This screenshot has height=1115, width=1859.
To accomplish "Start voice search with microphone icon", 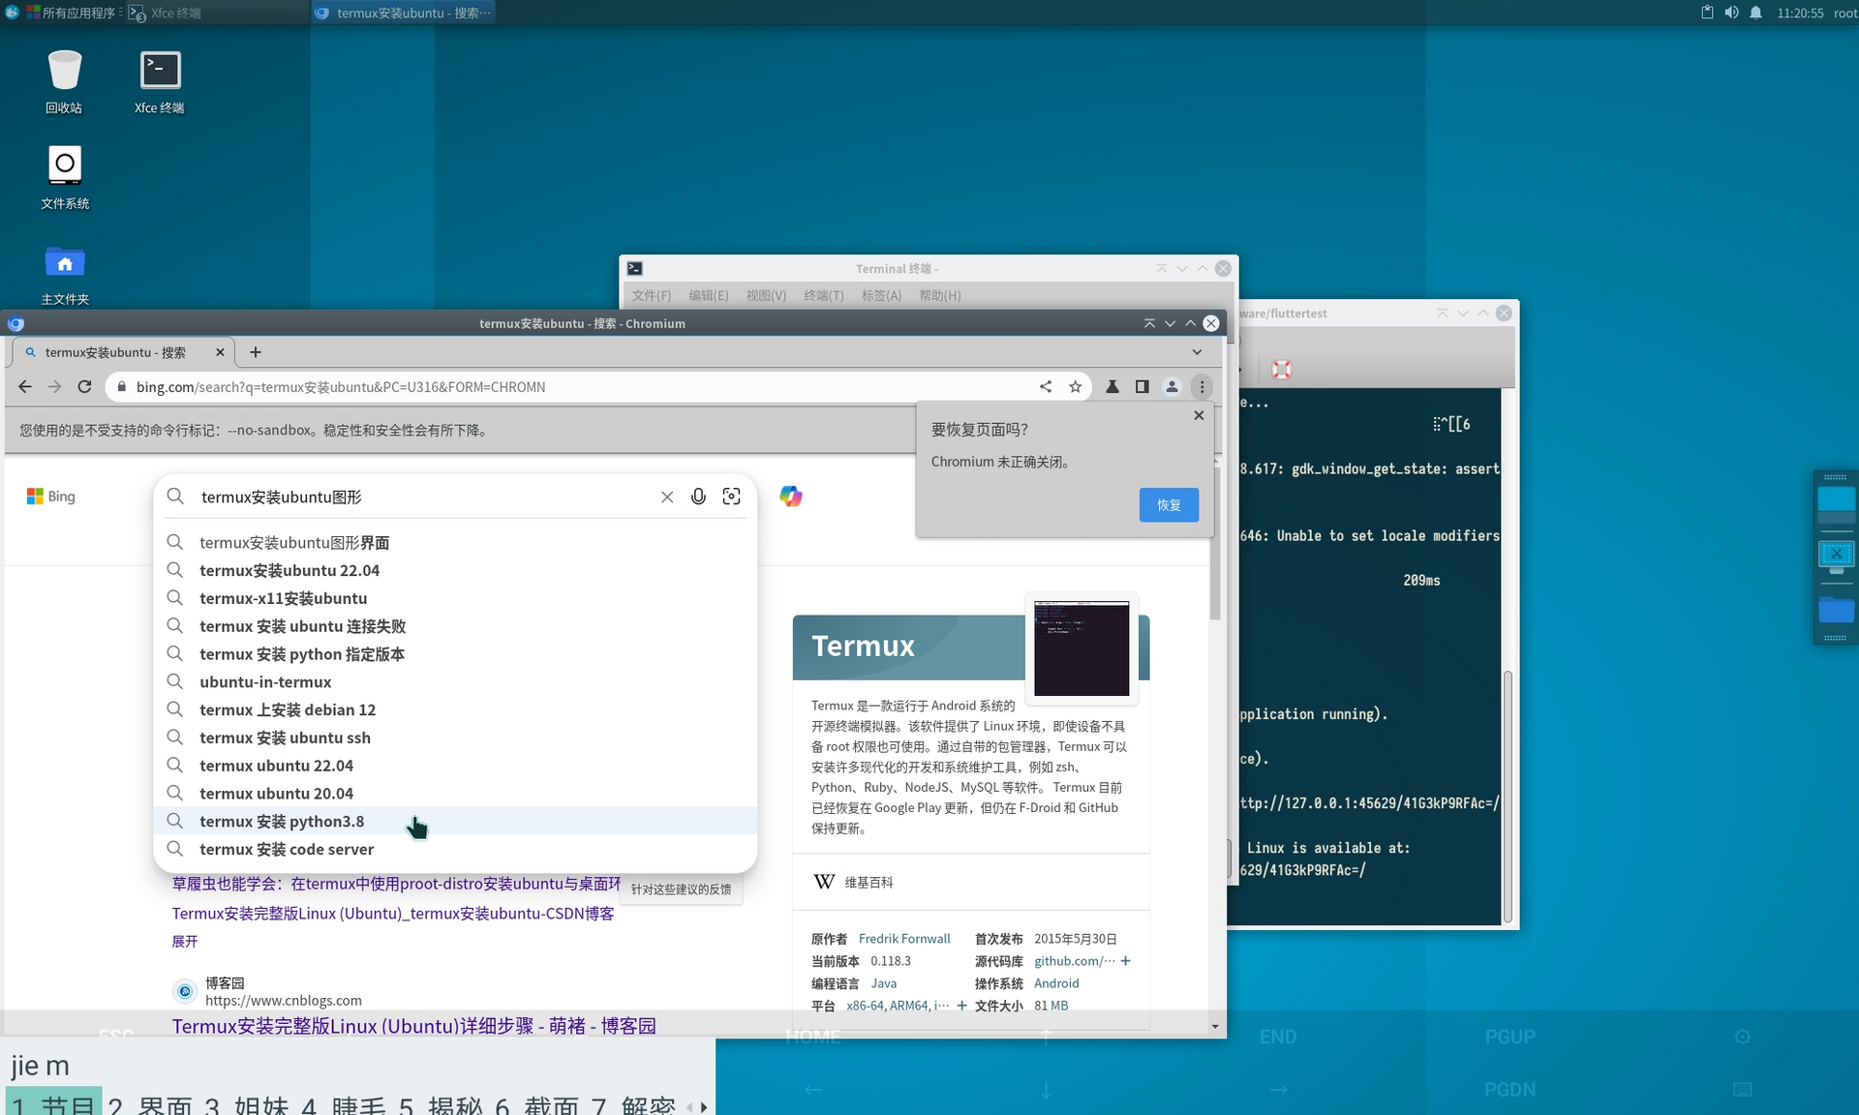I will pos(698,497).
